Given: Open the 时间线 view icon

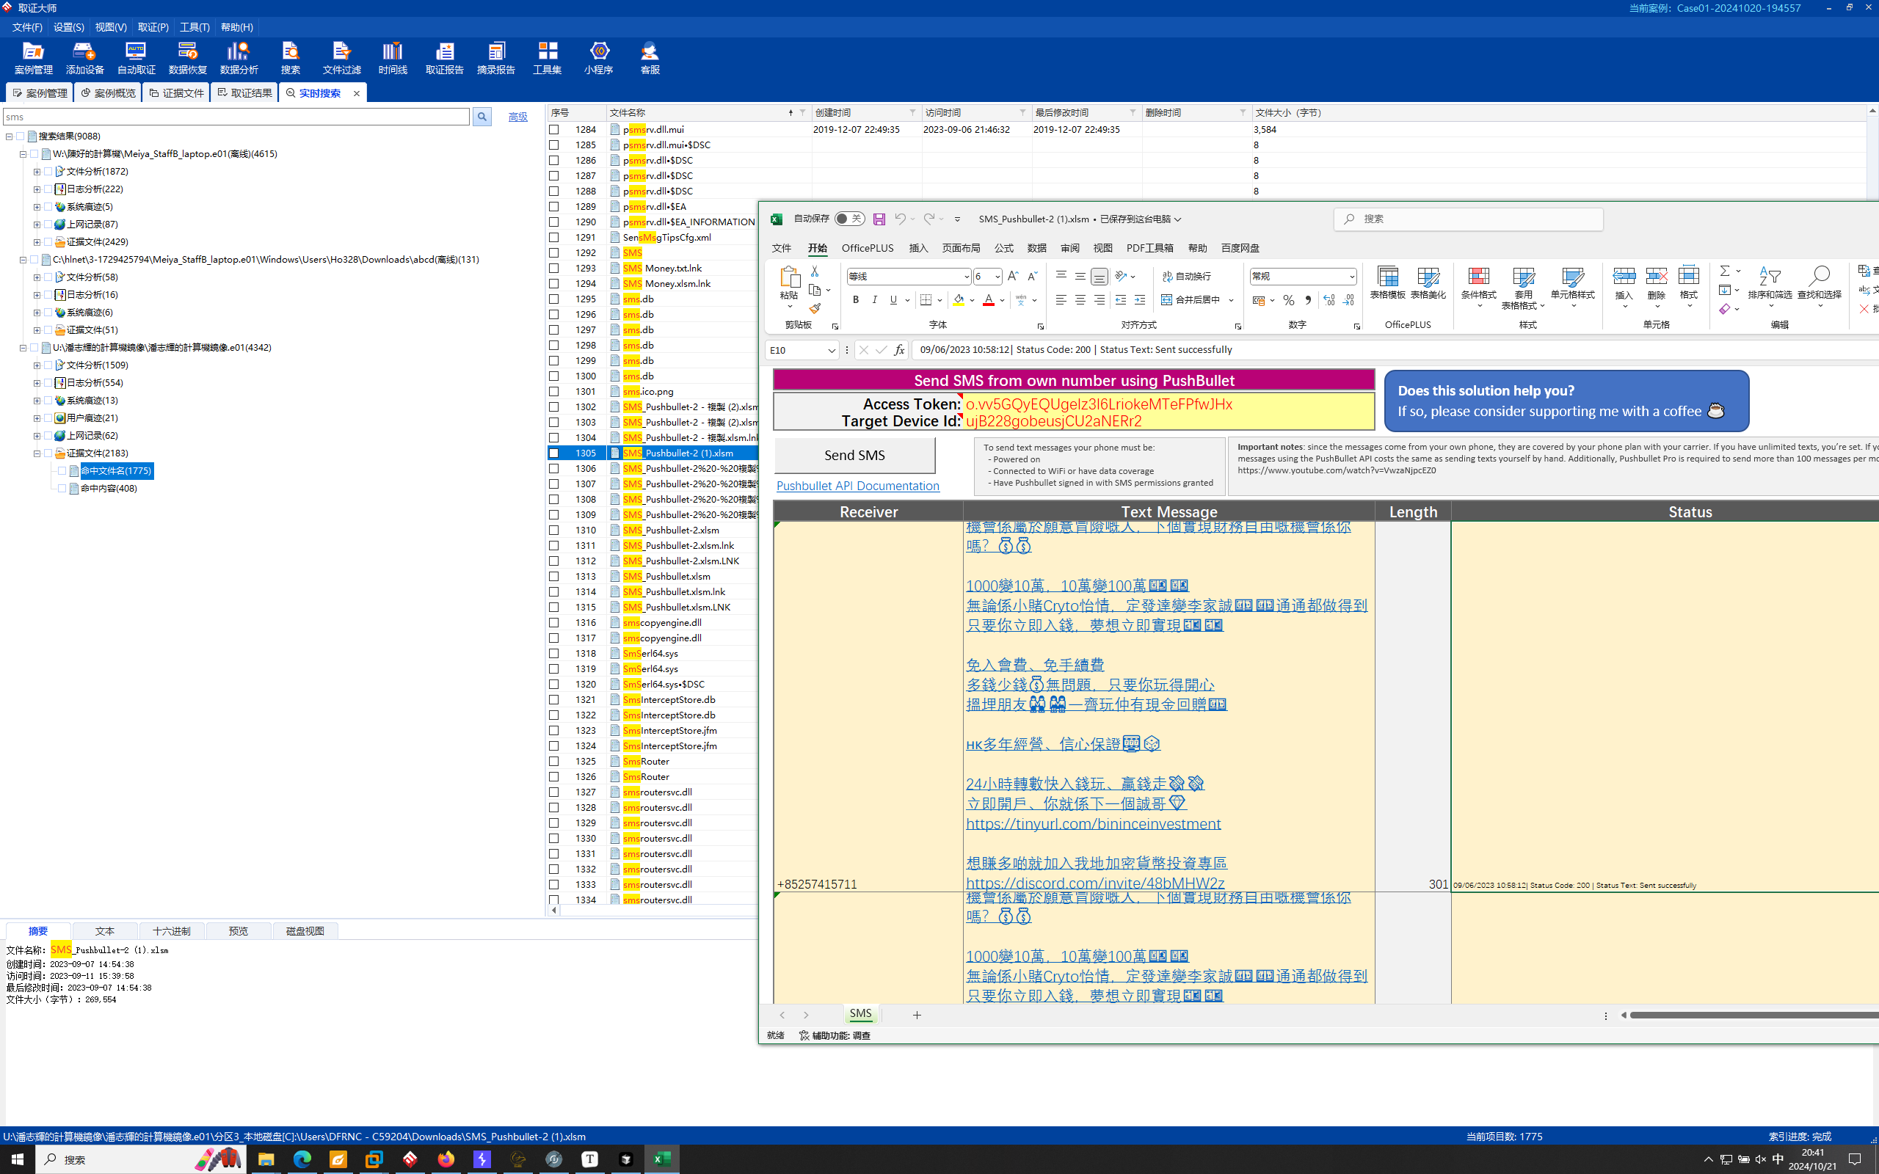Looking at the screenshot, I should pyautogui.click(x=393, y=58).
